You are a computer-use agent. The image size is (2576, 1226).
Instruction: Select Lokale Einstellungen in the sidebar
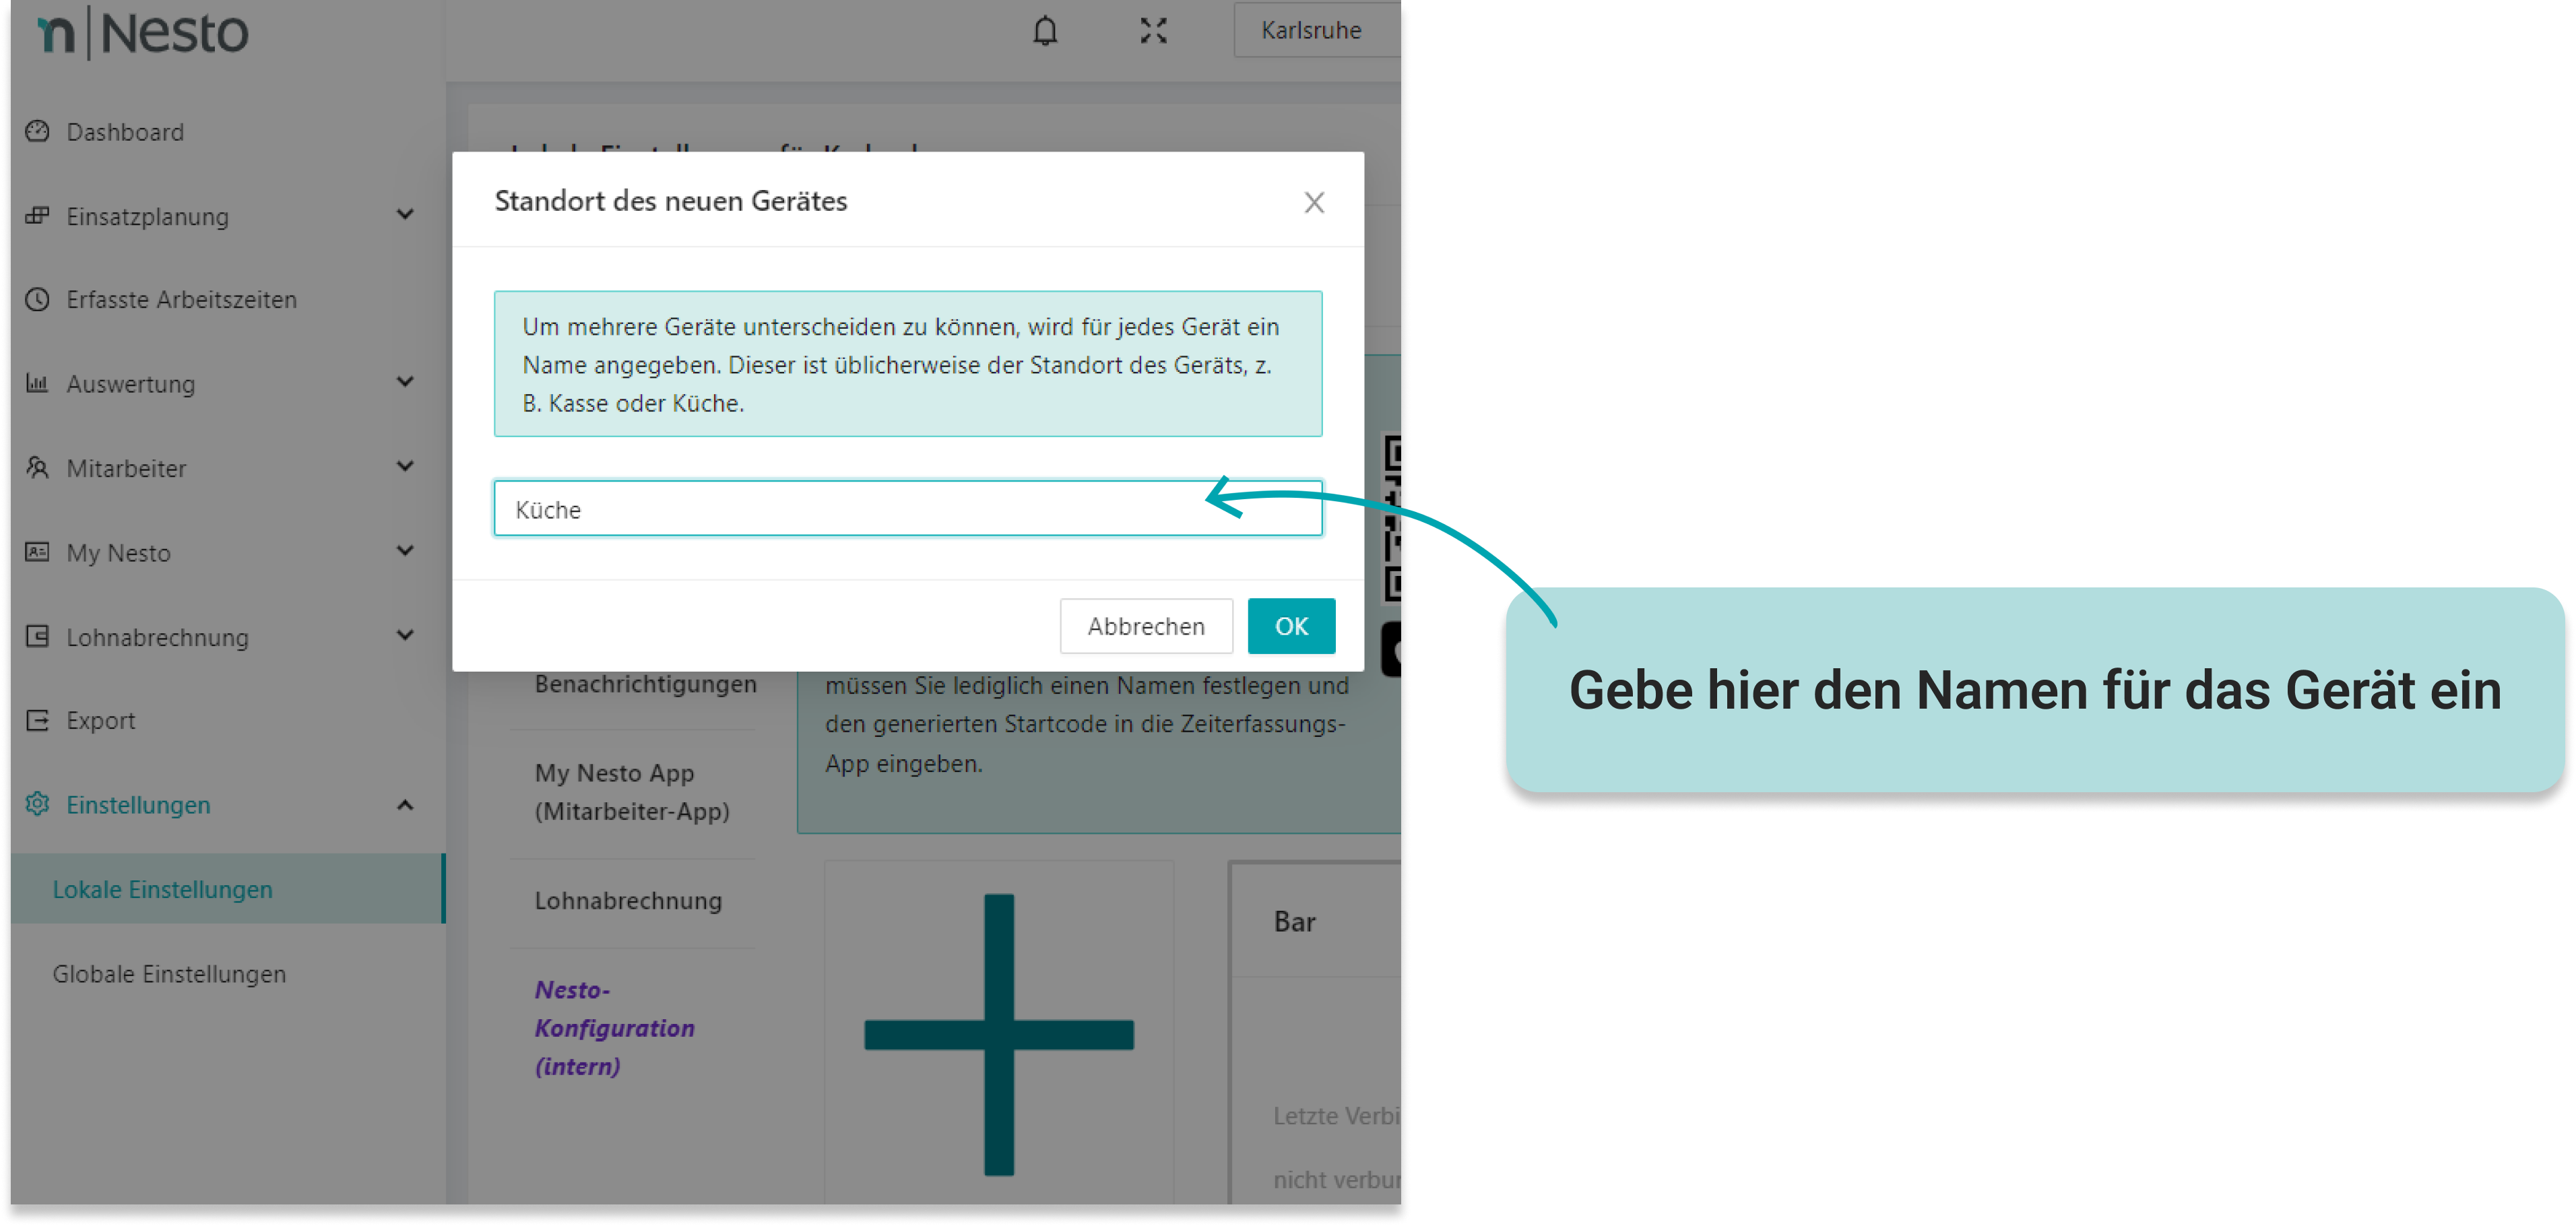pos(162,889)
